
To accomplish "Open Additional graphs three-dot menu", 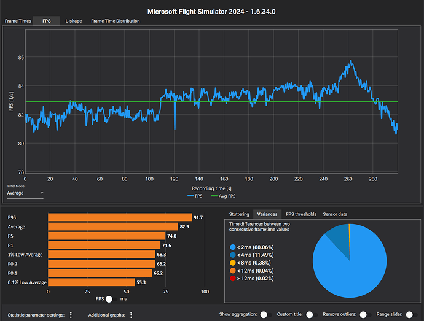I will 131,314.
